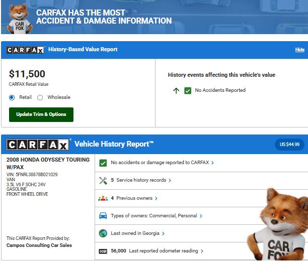308x262 pixels.
Task: Expand Last reported odometer reading chevron
Action: [202, 251]
